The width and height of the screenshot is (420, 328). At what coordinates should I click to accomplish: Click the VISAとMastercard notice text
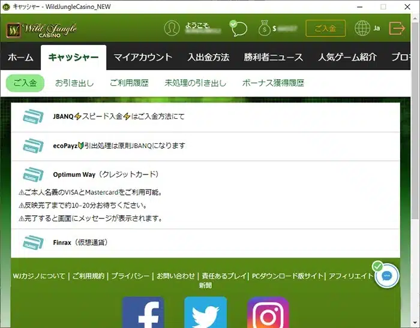pos(91,192)
